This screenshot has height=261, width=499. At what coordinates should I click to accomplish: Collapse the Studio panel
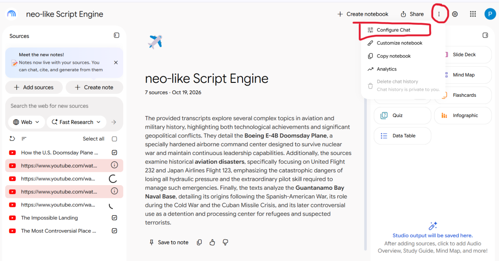(x=485, y=35)
